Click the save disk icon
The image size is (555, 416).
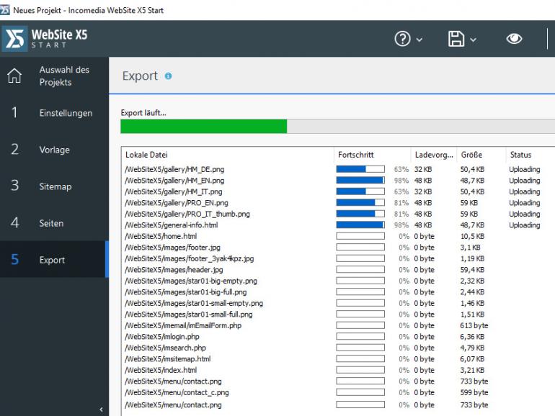(x=456, y=39)
